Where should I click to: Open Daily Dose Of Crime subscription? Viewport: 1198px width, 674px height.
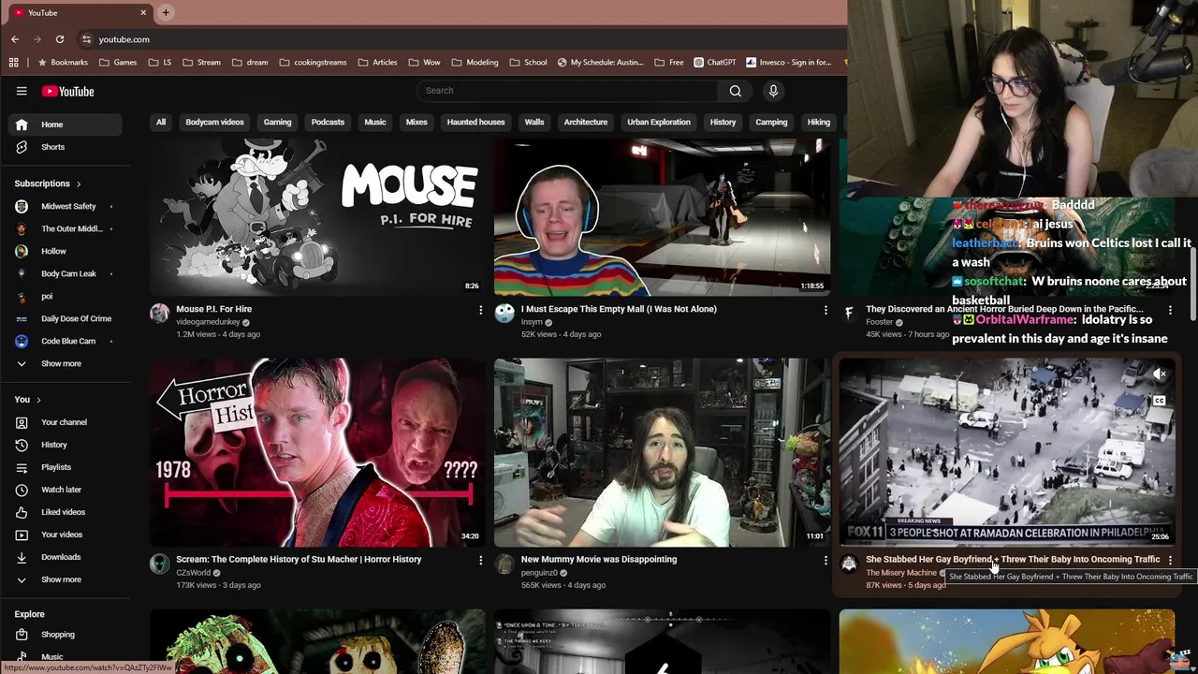pyautogui.click(x=65, y=318)
